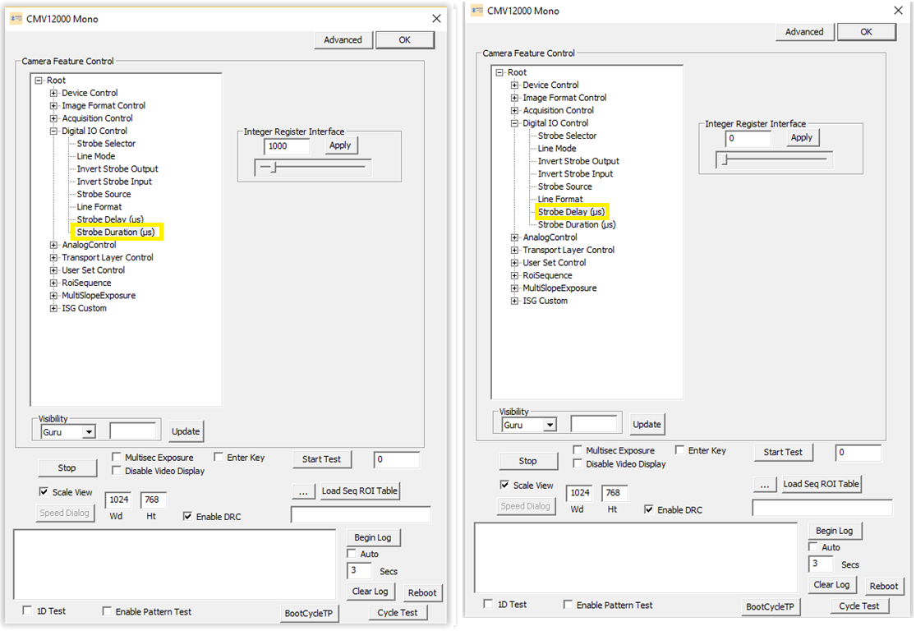The width and height of the screenshot is (916, 631).
Task: Toggle Auto log checkbox in left window
Action: tap(352, 553)
